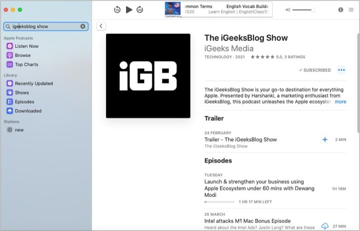The height and width of the screenshot is (231, 360).
Task: Go back with the chevron button
Action: pos(101,26)
